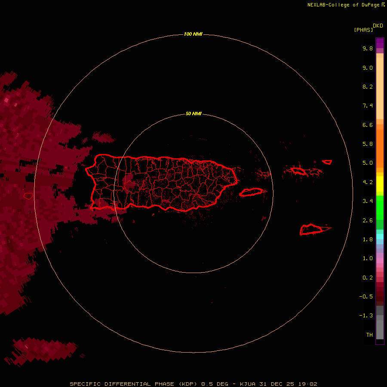Click the Vieques island outline east of Puerto Rico
The height and width of the screenshot is (387, 387).
[251, 192]
